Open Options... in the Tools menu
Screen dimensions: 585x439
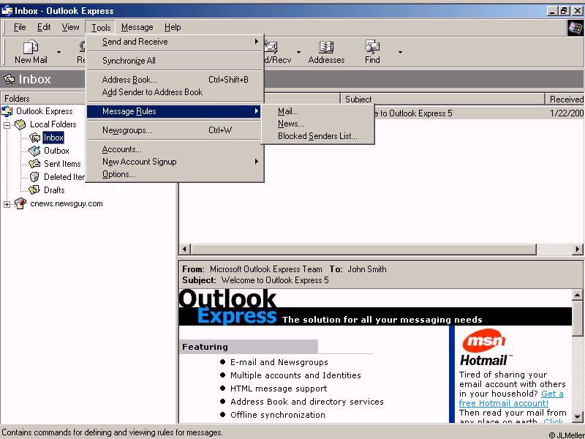pyautogui.click(x=118, y=174)
